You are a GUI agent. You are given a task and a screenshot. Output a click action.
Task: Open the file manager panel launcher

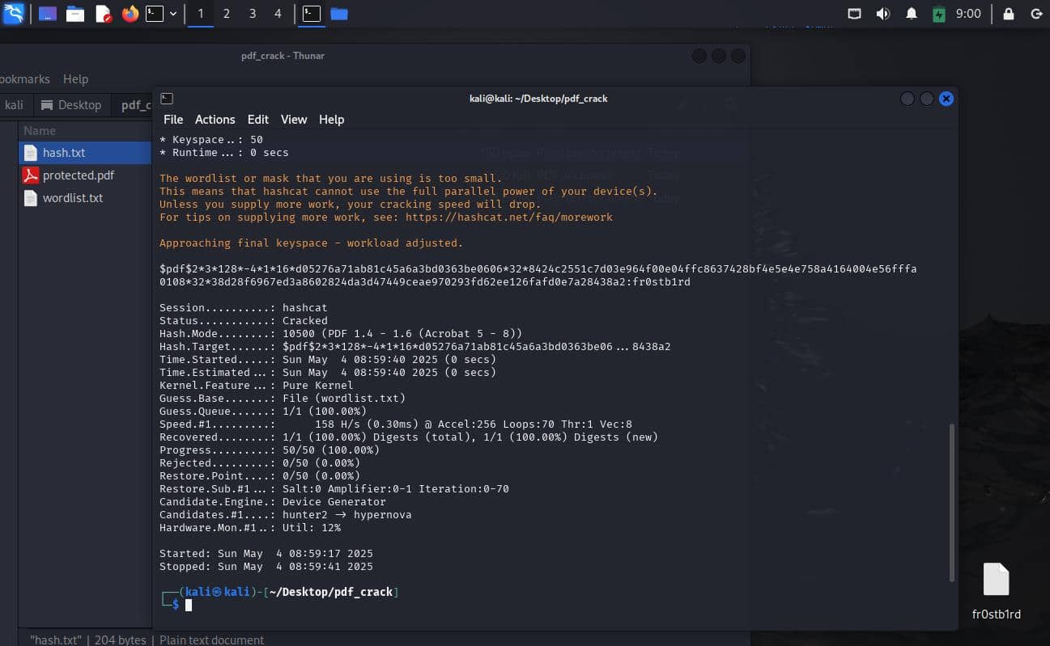point(75,14)
